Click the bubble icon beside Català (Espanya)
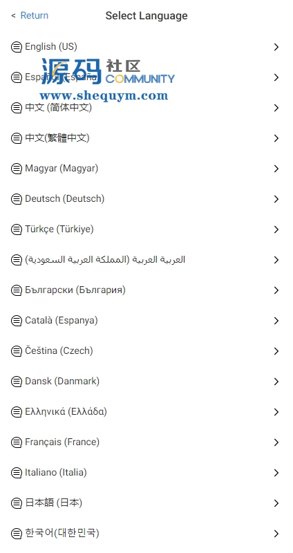 tap(16, 321)
